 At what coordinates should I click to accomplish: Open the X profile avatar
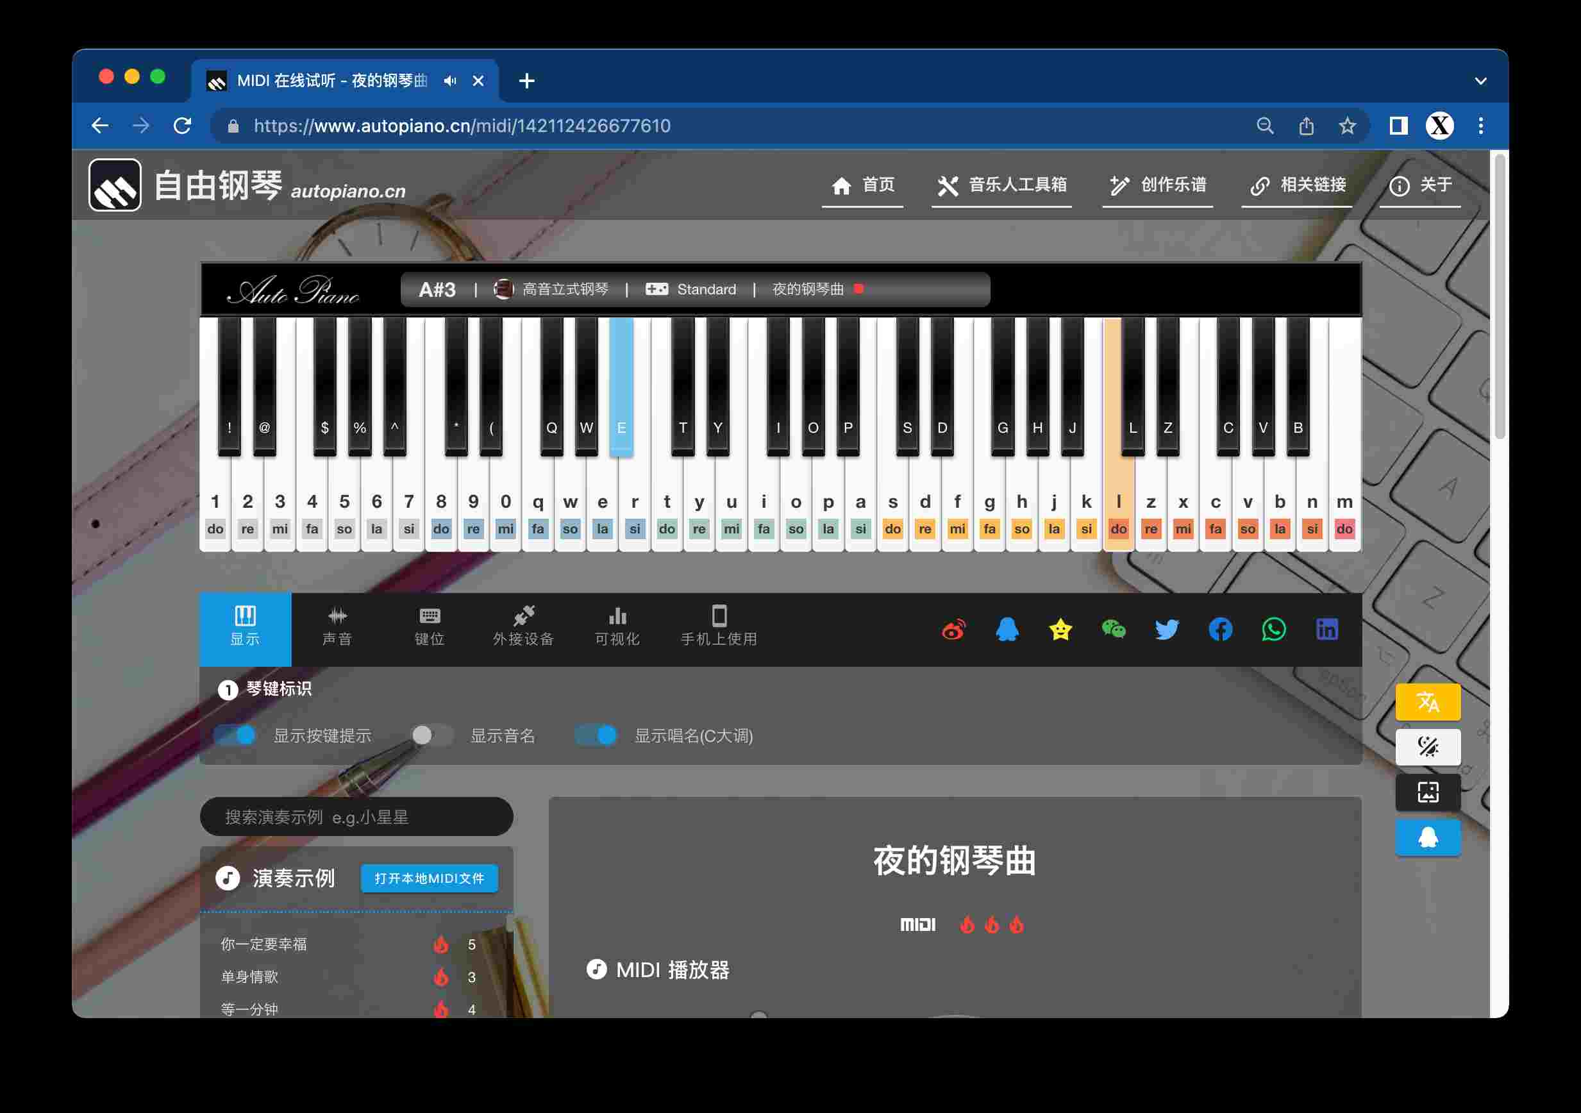coord(1440,126)
